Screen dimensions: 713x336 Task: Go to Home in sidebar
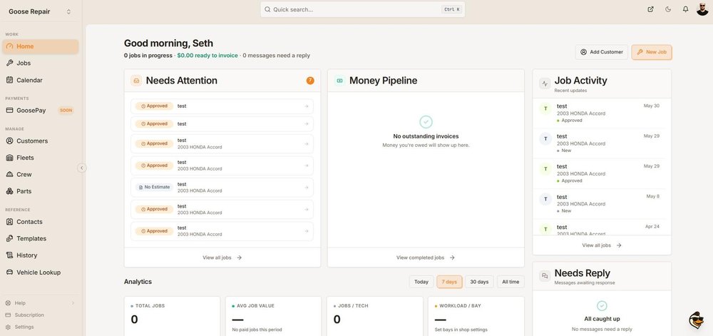[41, 46]
